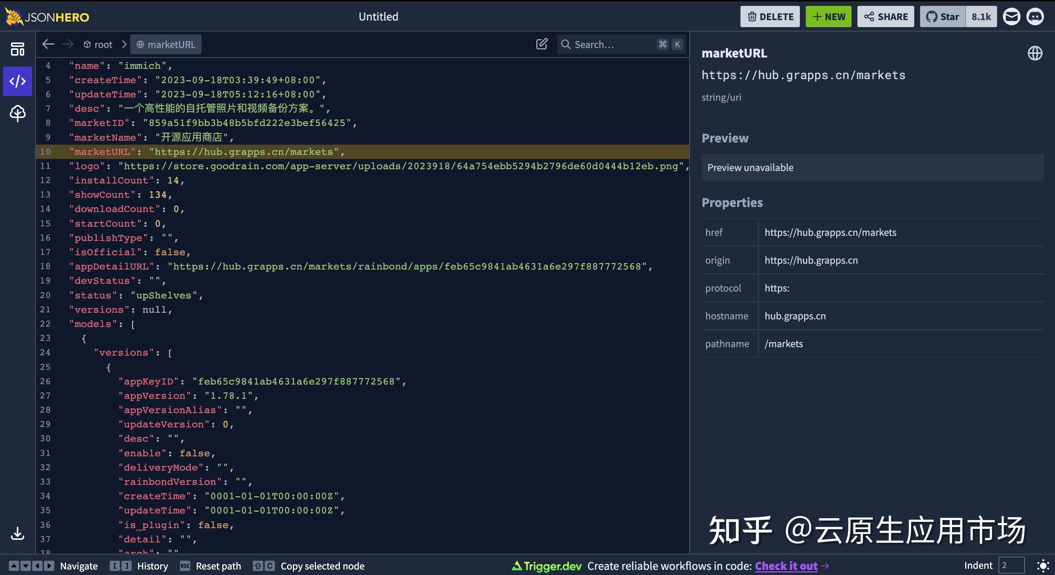Select the JSON code editor view
The height and width of the screenshot is (575, 1055).
click(x=18, y=81)
